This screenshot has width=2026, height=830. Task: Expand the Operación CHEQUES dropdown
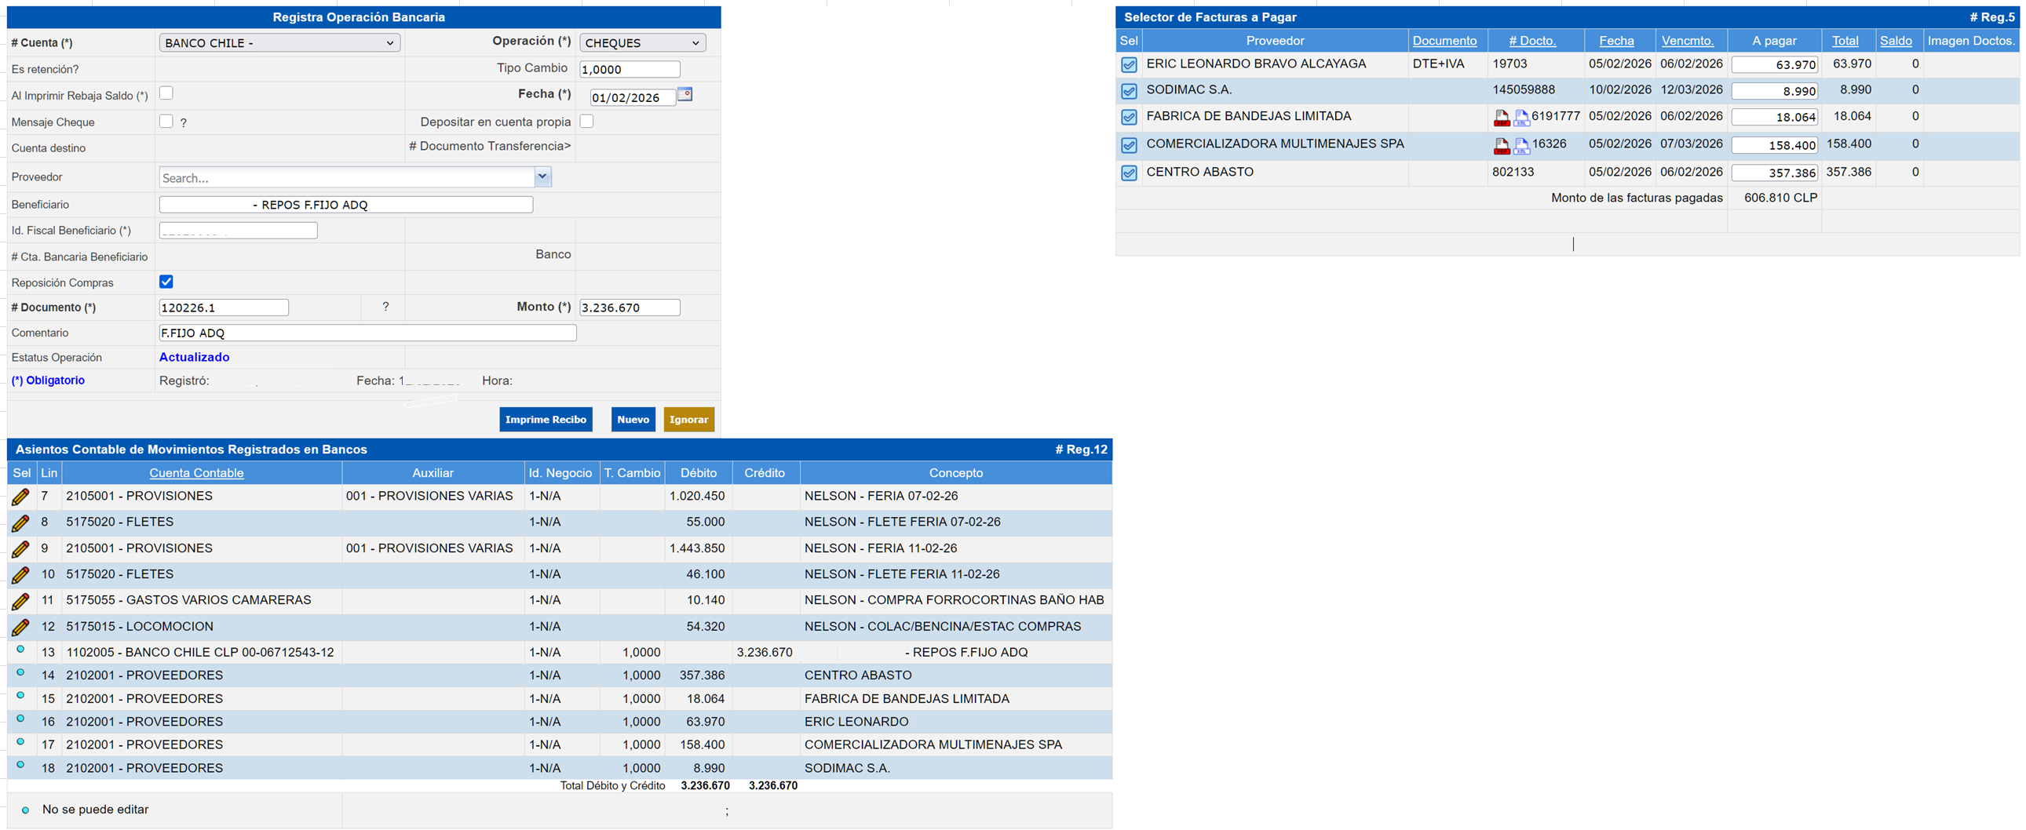[642, 43]
